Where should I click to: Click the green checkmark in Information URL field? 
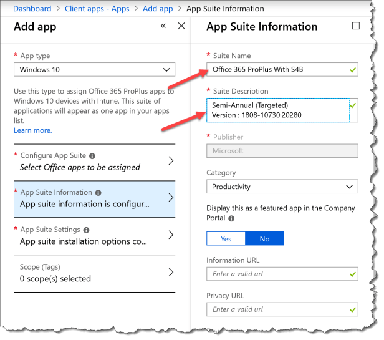352,274
